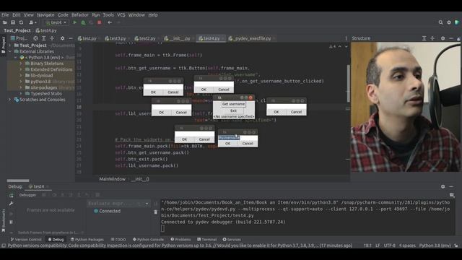The image size is (462, 260).
Task: Click the MyUsername text entry field
Action: click(x=237, y=138)
